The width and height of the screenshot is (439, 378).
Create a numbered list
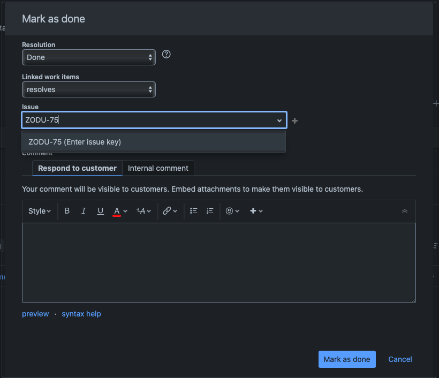point(210,210)
